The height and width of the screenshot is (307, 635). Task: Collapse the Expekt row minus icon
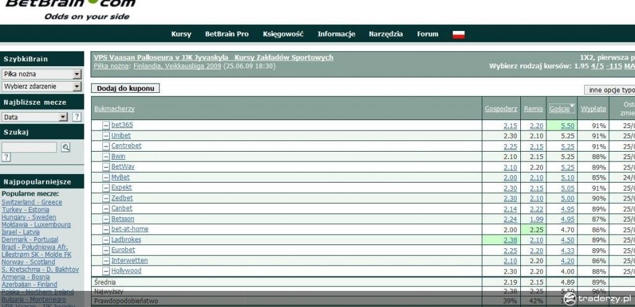click(106, 188)
